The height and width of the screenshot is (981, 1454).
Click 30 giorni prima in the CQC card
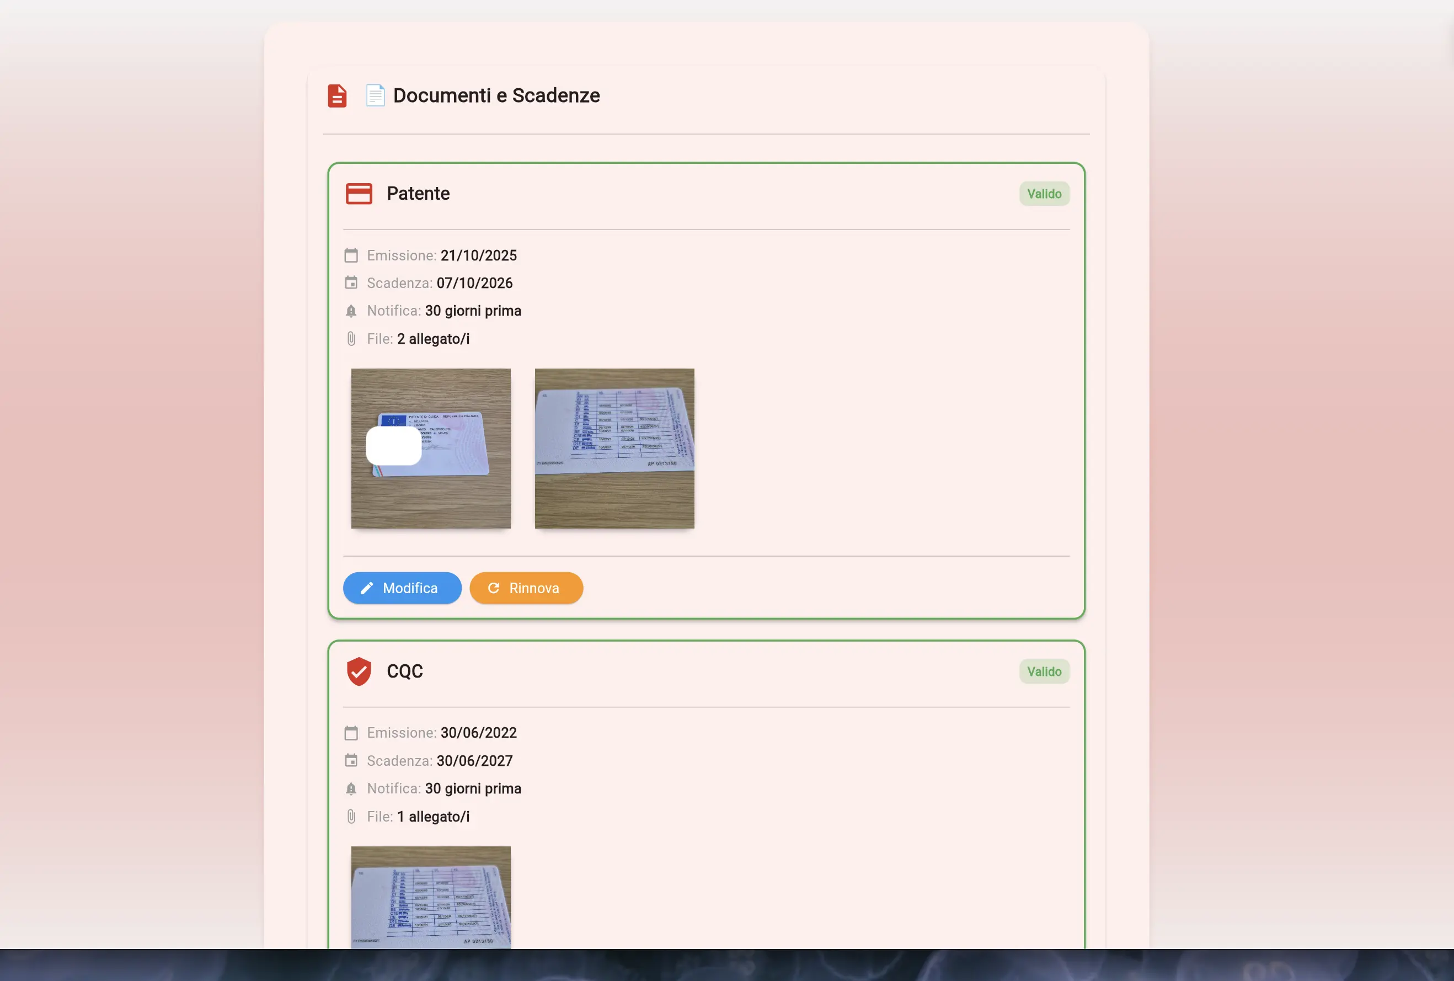473,788
